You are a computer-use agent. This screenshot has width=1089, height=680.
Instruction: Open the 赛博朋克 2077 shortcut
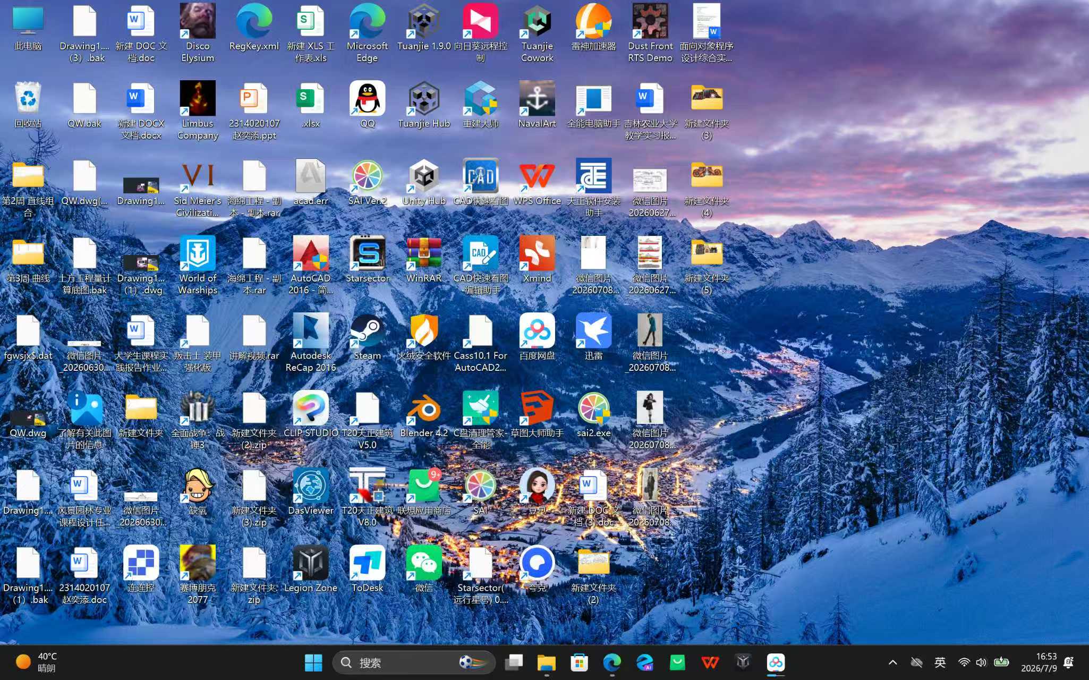coord(198,575)
